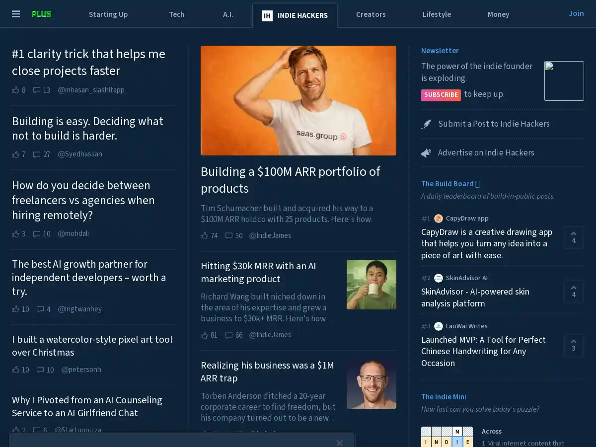Click the megaphone icon beside Advertise

point(426,153)
